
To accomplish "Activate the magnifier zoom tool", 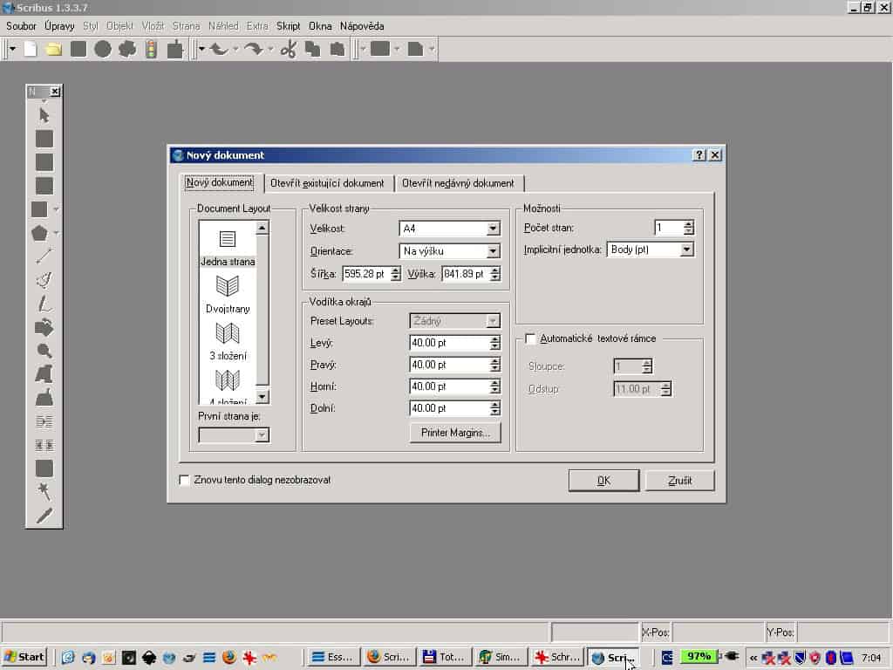I will [44, 351].
